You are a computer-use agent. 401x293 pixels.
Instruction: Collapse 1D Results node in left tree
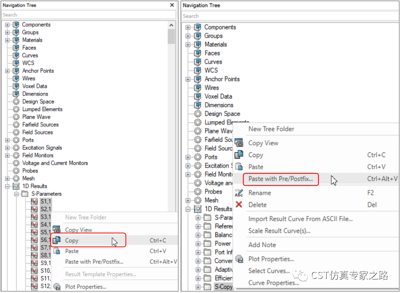click(7, 186)
